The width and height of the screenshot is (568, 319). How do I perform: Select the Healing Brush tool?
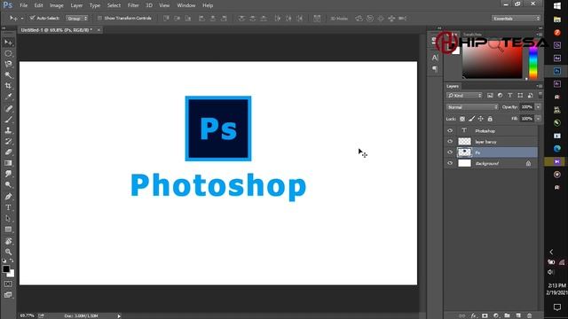coord(8,108)
